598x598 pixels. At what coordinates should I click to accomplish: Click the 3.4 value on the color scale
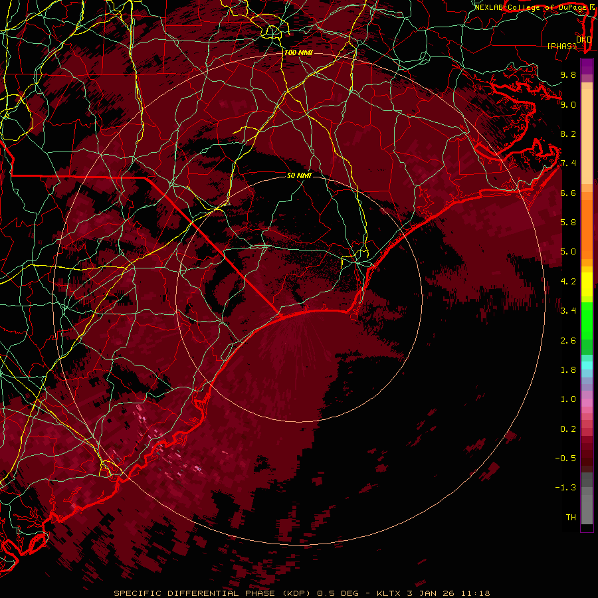click(568, 311)
